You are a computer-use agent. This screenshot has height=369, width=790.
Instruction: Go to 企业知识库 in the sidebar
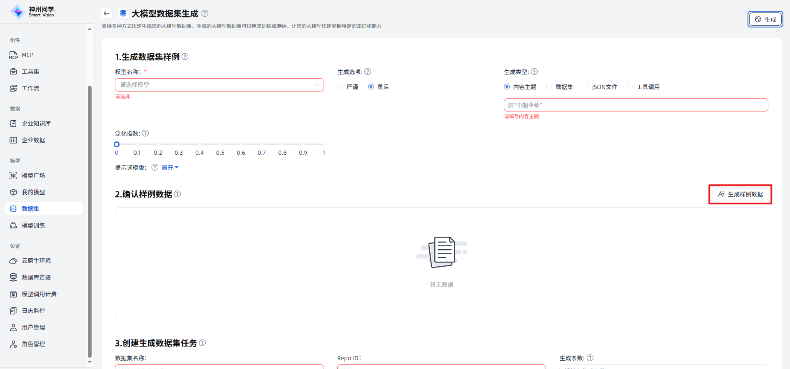(x=36, y=124)
